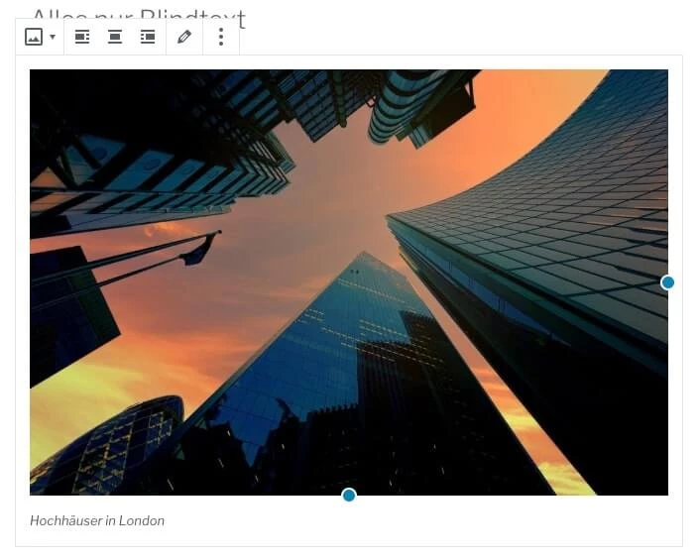The height and width of the screenshot is (560, 700).
Task: Open the block type switcher dropdown arrow
Action: click(52, 37)
